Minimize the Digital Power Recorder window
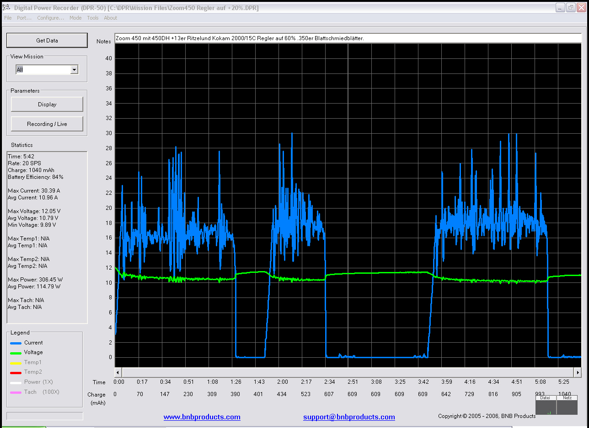The image size is (589, 428). coord(560,8)
